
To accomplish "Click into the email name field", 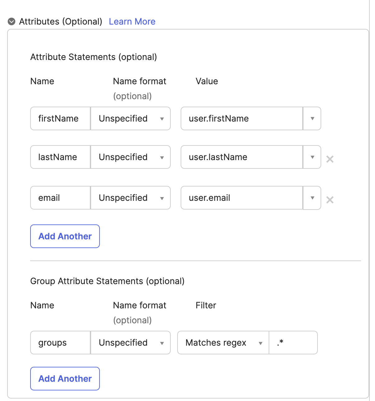I will 60,198.
